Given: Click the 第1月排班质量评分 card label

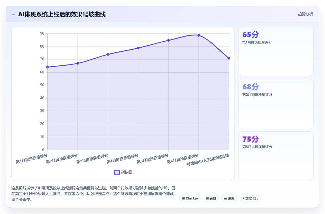Looking at the screenshot, I should (x=257, y=42).
